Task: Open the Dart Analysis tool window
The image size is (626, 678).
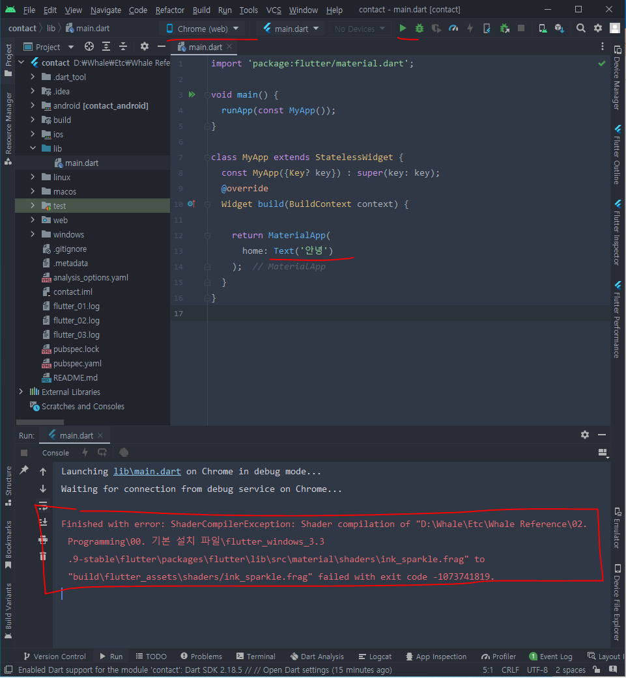Action: (x=317, y=657)
